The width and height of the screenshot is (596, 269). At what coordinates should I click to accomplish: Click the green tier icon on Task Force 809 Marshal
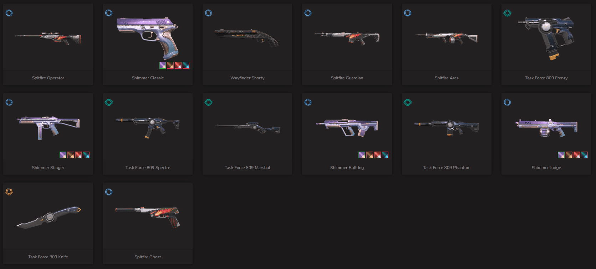point(209,102)
